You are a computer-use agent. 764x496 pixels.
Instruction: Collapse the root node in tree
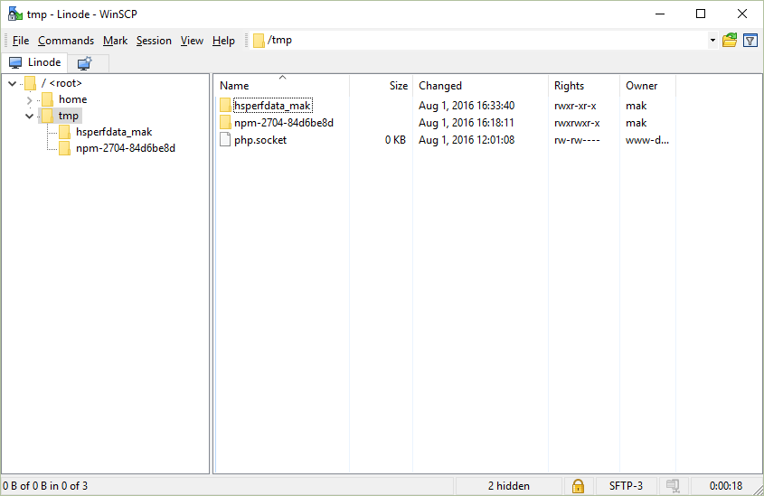pyautogui.click(x=13, y=83)
